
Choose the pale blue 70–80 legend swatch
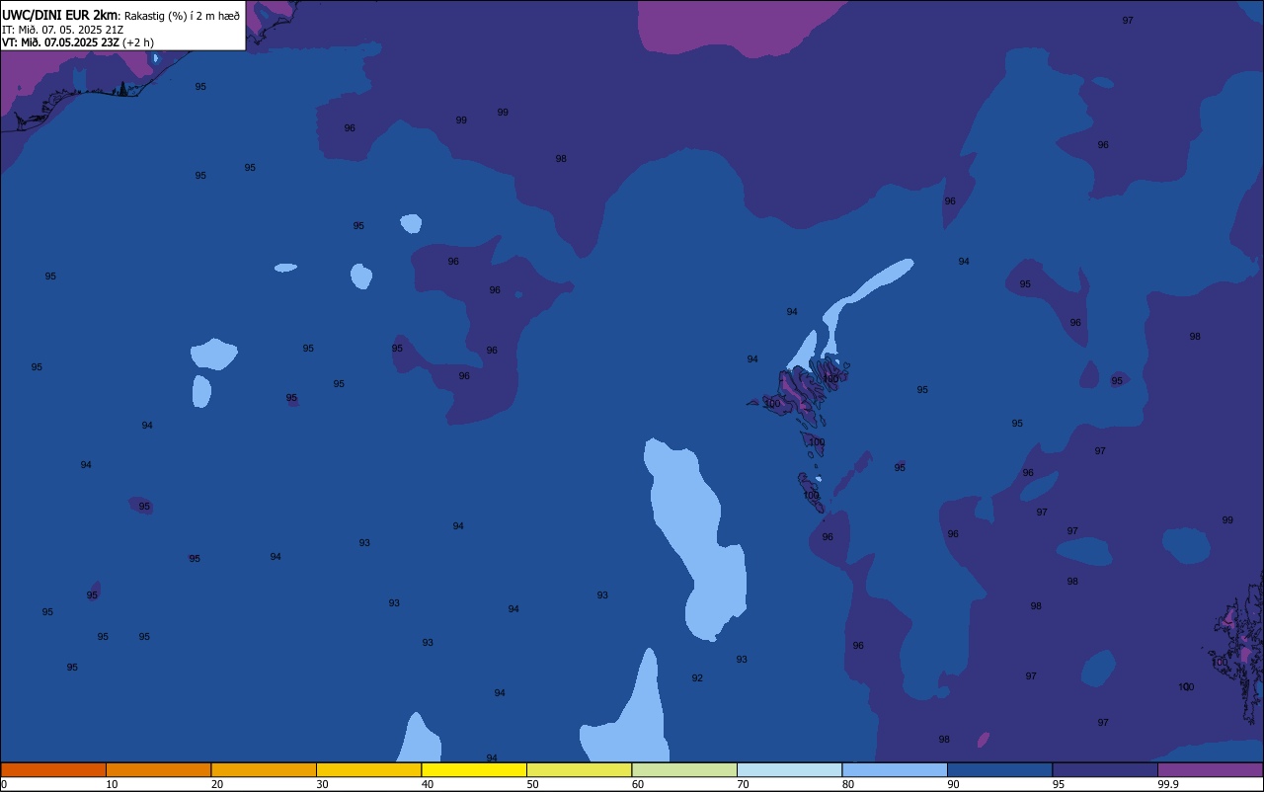pos(789,769)
